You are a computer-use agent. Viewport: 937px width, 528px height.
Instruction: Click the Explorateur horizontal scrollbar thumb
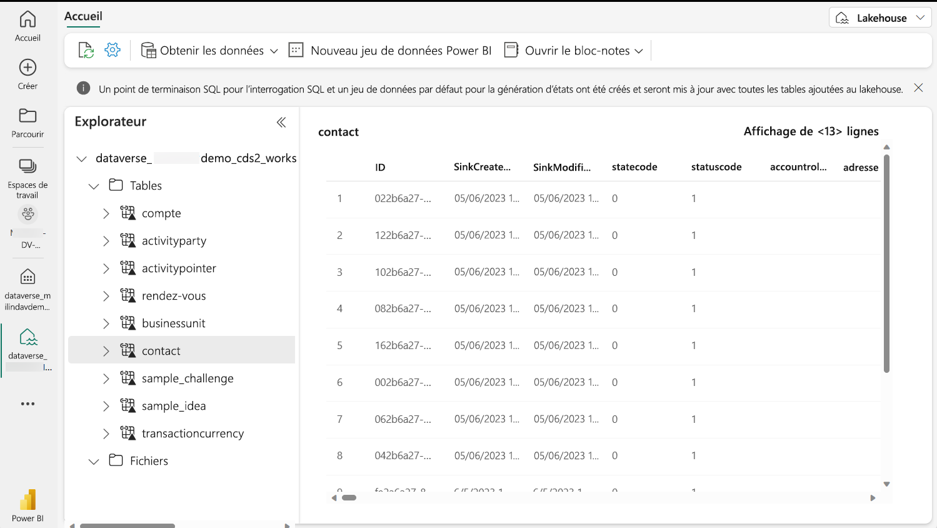(128, 525)
